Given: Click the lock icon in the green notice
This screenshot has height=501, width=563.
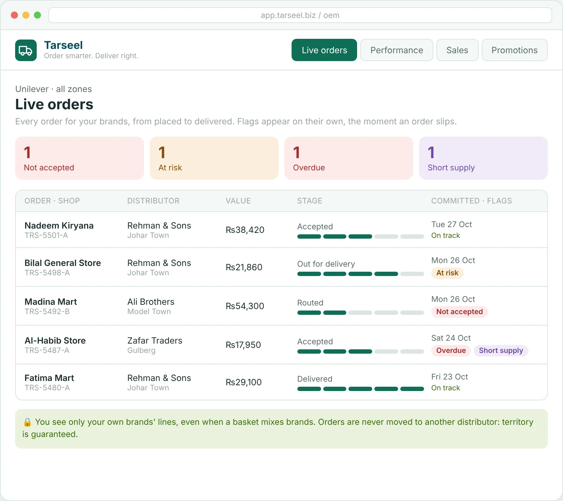Looking at the screenshot, I should click(x=27, y=422).
